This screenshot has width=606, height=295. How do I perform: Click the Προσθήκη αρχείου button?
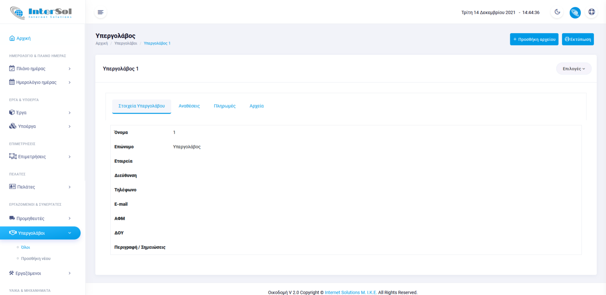(534, 39)
